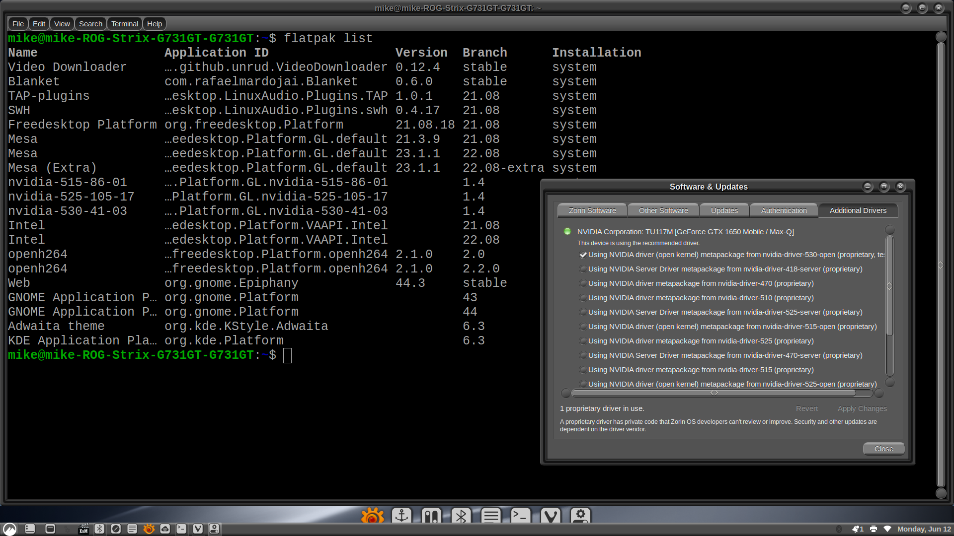
Task: Open the game controller icon in the dock
Action: pyautogui.click(x=431, y=516)
